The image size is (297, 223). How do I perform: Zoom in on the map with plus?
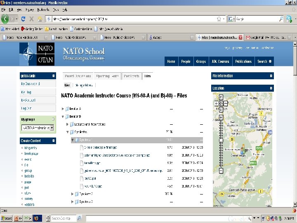221,118
